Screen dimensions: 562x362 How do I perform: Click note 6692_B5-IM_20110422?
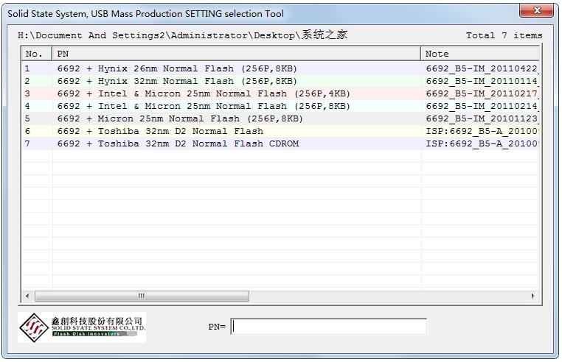click(x=482, y=68)
